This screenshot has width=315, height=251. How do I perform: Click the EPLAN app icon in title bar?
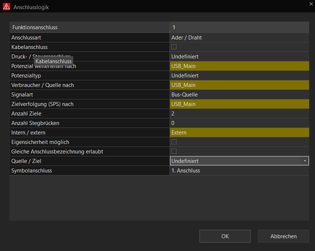pyautogui.click(x=7, y=7)
